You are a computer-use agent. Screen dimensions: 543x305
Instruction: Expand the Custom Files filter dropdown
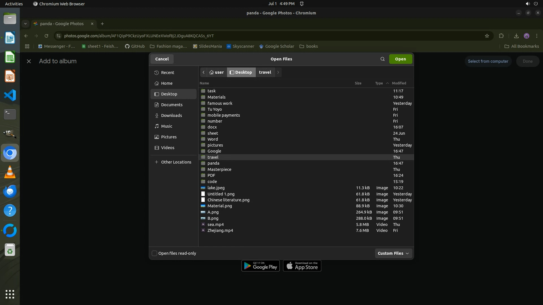[393, 253]
